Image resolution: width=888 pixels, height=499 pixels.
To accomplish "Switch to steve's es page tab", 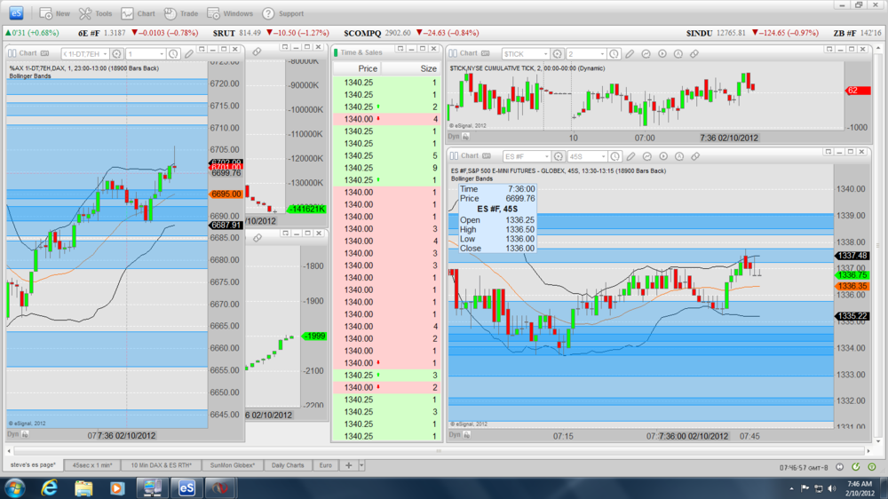I will (x=33, y=465).
